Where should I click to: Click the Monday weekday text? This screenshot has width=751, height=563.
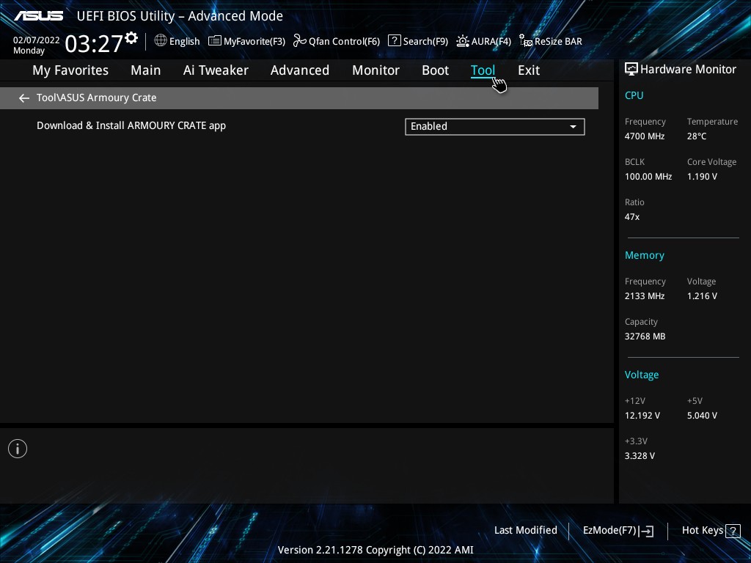[29, 51]
